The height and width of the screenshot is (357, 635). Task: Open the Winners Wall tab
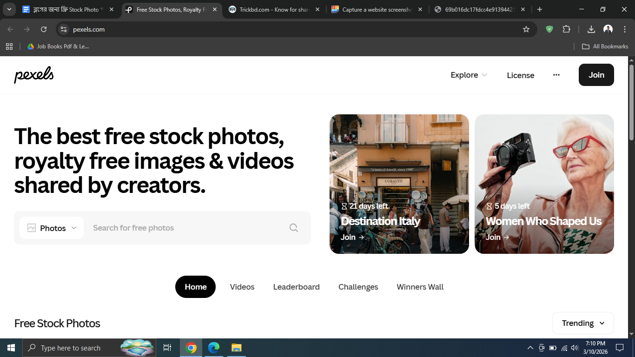(x=420, y=287)
